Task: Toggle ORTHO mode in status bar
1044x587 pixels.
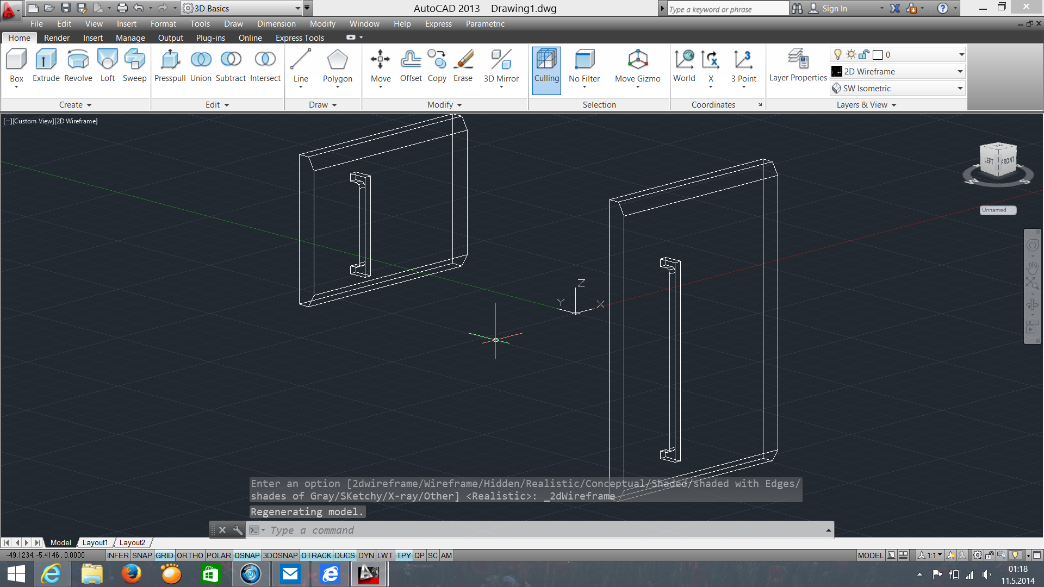Action: (x=190, y=555)
